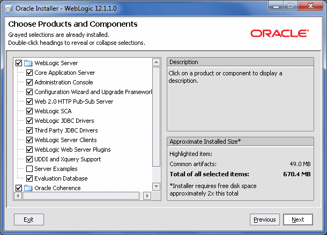Select the Oracle Coherence heading
The width and height of the screenshot is (327, 235).
click(x=57, y=188)
